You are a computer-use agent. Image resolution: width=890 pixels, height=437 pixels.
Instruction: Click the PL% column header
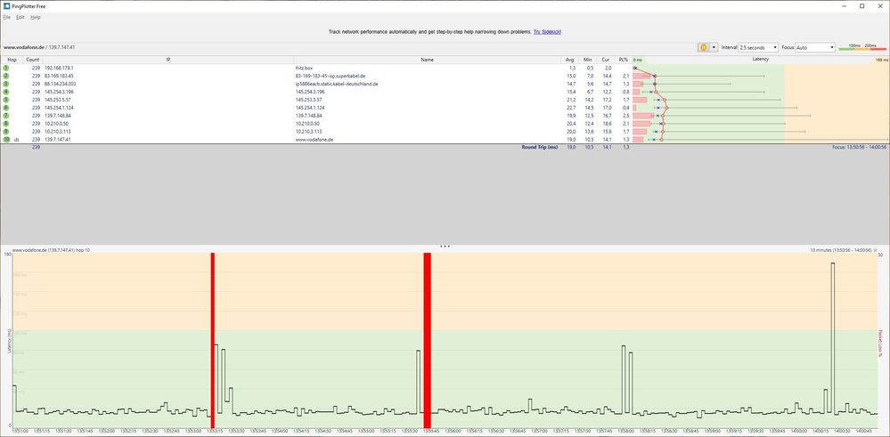(624, 60)
